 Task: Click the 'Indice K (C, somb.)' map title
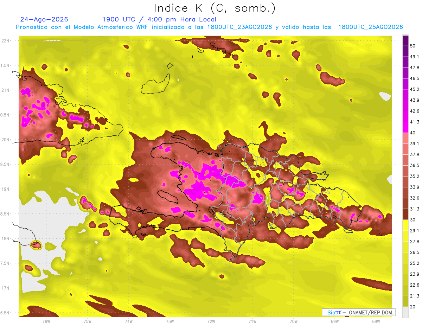pos(215,8)
